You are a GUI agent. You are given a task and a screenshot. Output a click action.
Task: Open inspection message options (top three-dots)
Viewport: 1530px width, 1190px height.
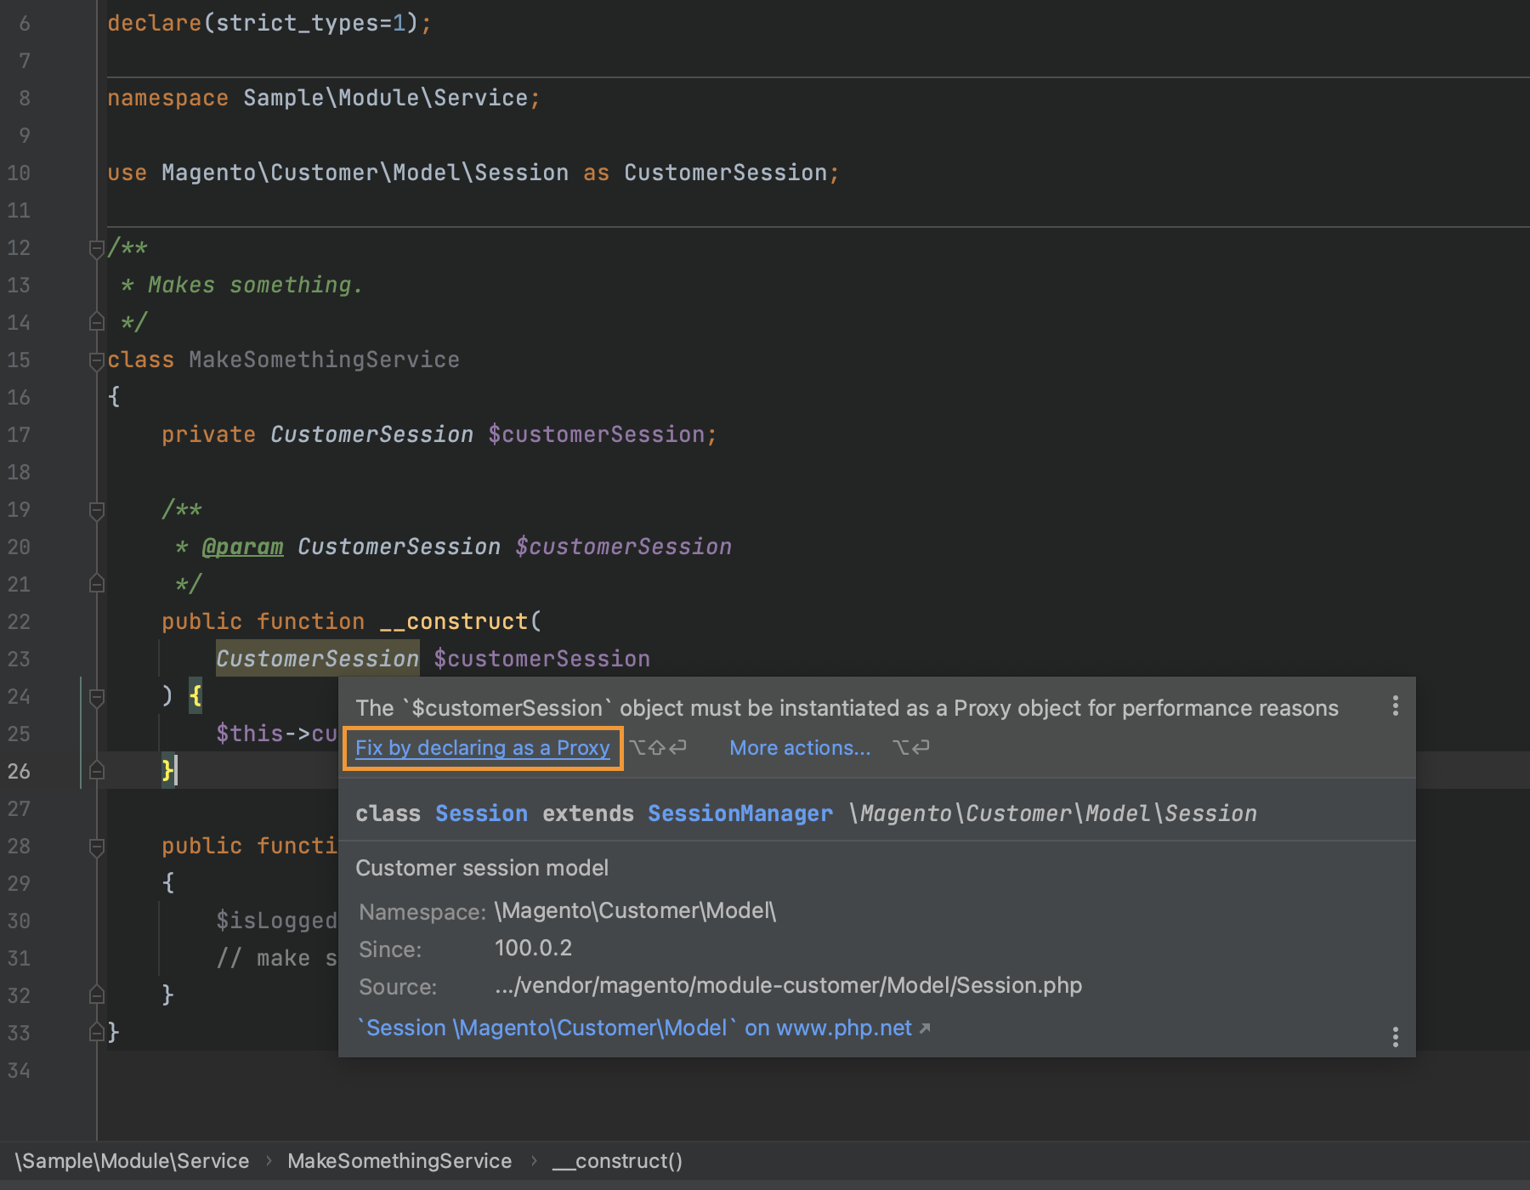pyautogui.click(x=1395, y=705)
